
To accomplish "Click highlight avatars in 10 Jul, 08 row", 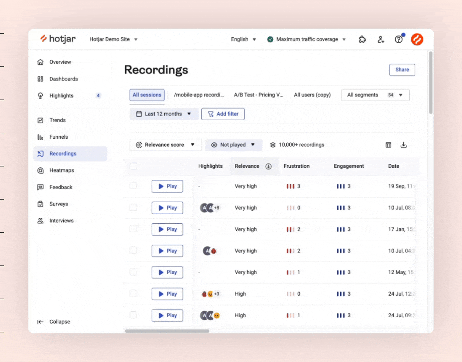I will [x=210, y=208].
